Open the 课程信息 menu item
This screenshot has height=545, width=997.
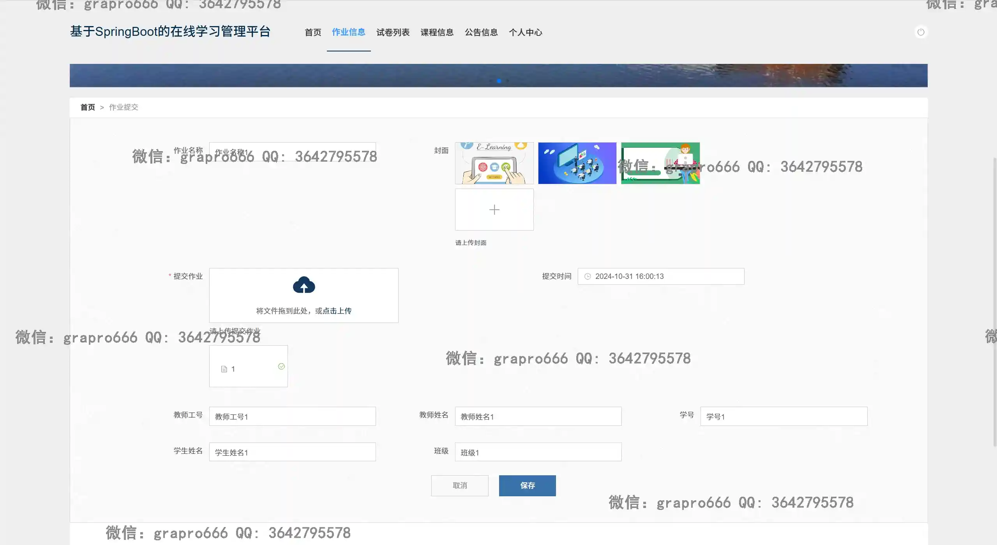click(x=437, y=32)
